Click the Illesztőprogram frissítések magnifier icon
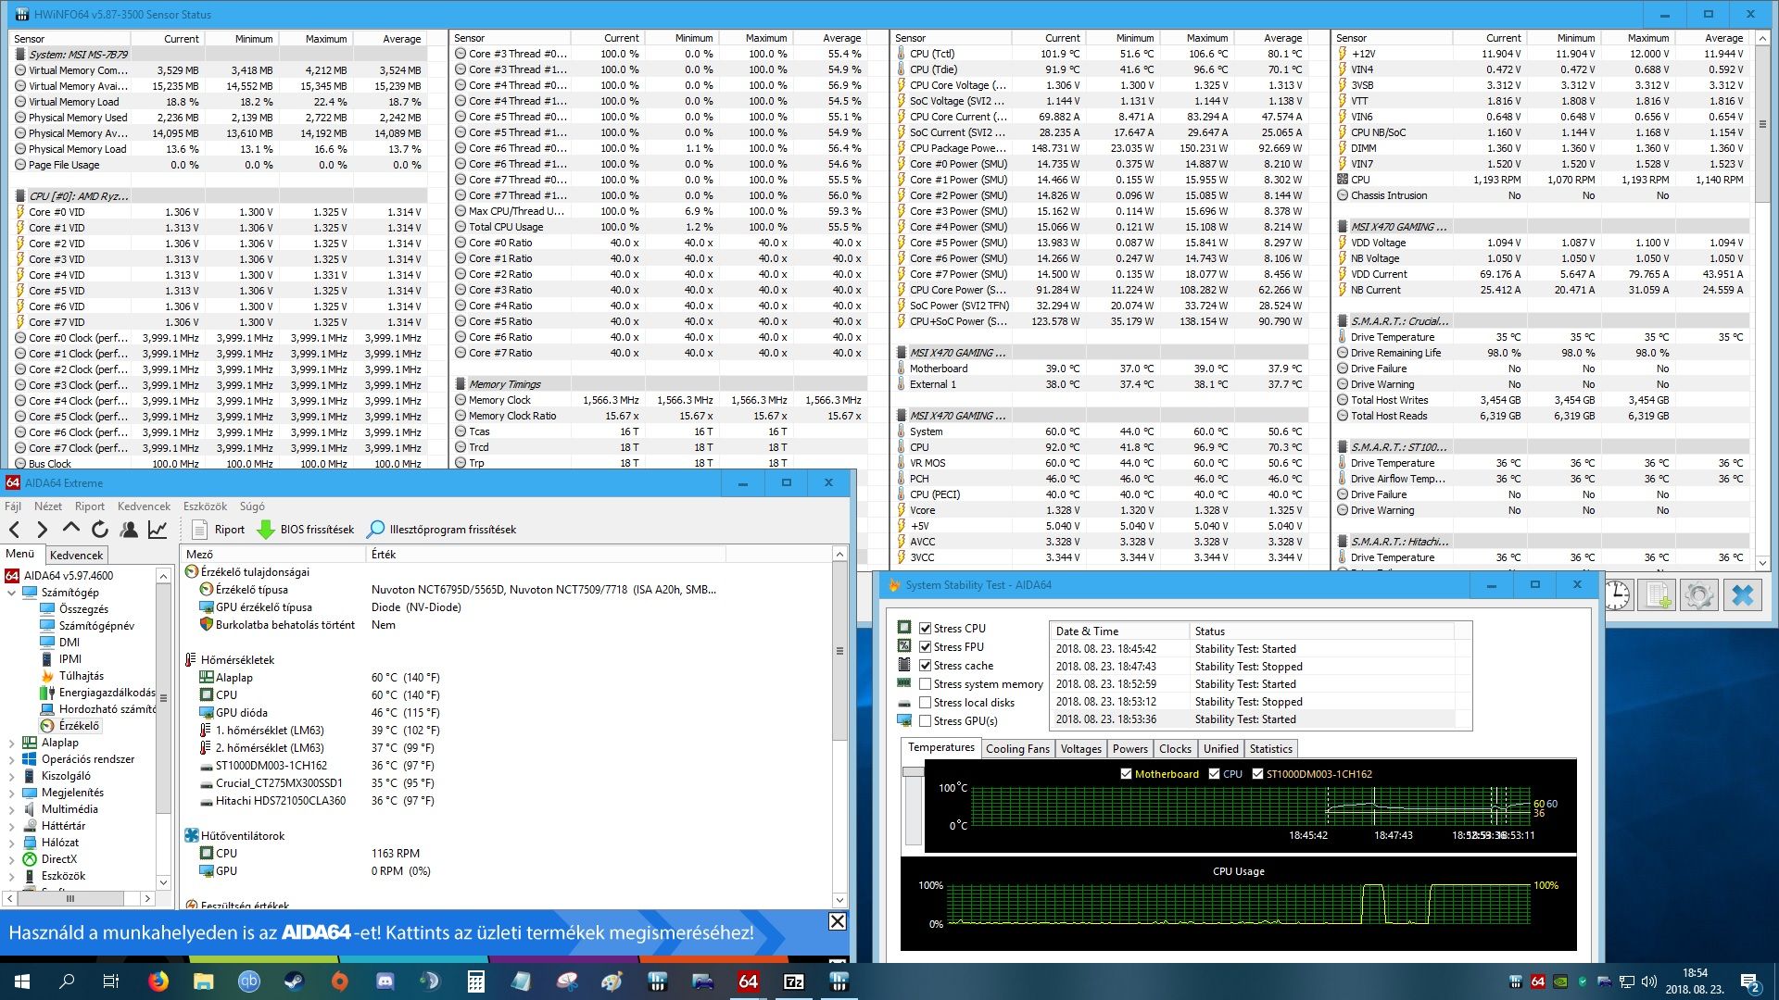Viewport: 1779px width, 1000px height. (x=375, y=530)
